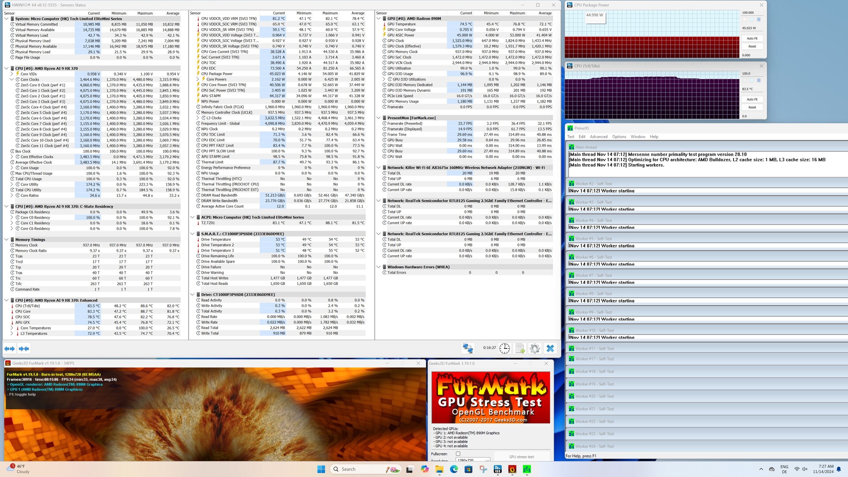
Task: Enable the Fullscreen checkbox in FurMark
Action: 458,454
